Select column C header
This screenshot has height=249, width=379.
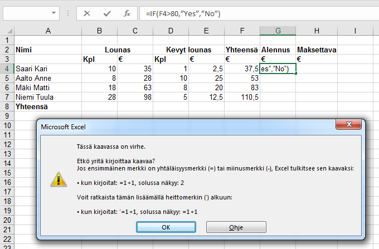point(135,31)
